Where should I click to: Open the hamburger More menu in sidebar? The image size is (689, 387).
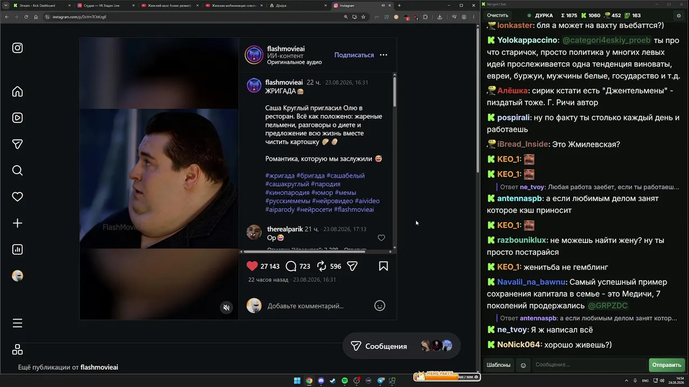click(17, 323)
